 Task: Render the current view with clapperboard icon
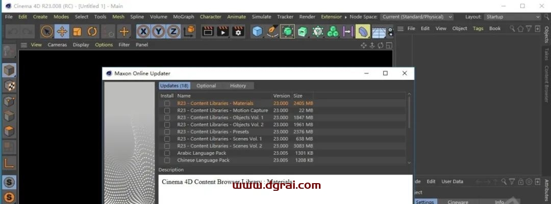tap(208, 32)
